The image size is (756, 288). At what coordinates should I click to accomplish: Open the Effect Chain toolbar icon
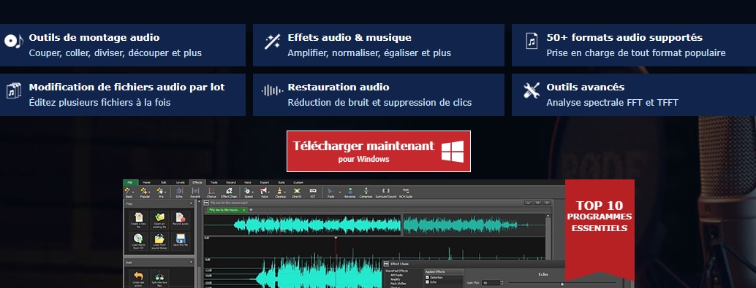[229, 191]
